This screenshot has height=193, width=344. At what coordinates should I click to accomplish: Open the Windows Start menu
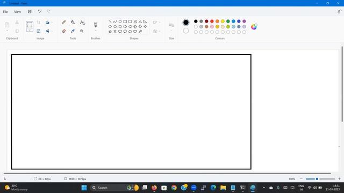84,188
